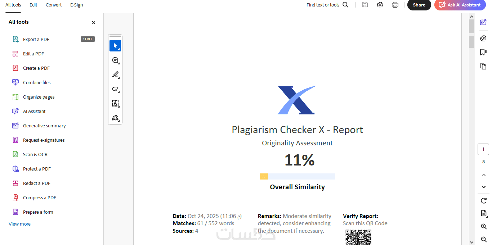The image size is (492, 245).
Task: Open the Export a PDF tool
Action: click(x=36, y=39)
